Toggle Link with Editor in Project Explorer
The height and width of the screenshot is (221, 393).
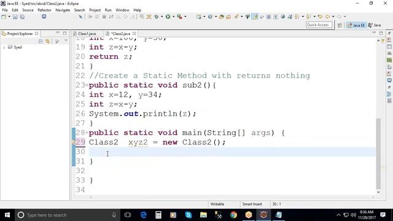click(x=48, y=41)
